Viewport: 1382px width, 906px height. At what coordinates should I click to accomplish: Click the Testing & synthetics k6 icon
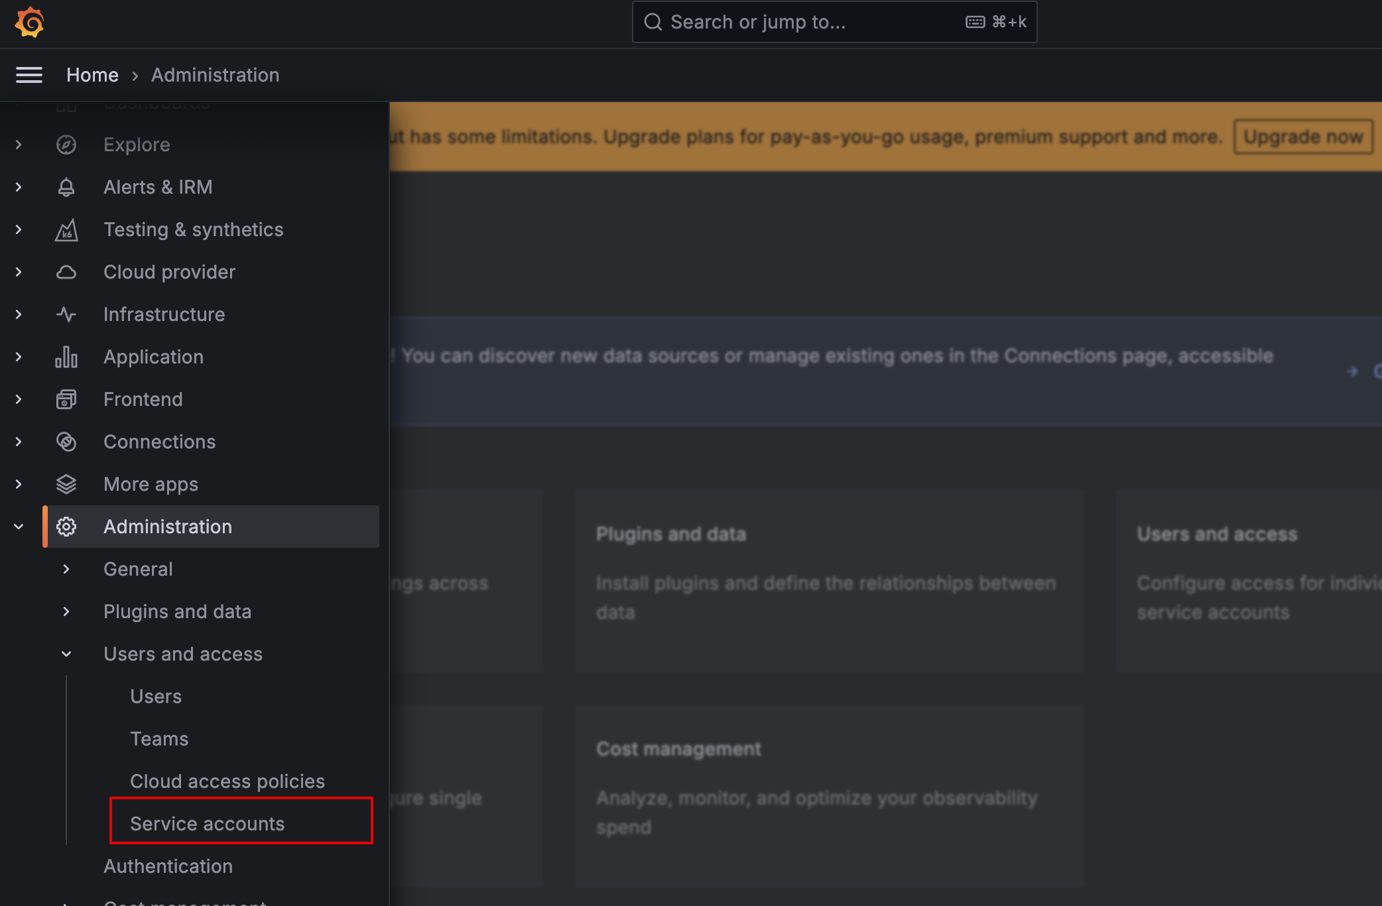coord(66,229)
